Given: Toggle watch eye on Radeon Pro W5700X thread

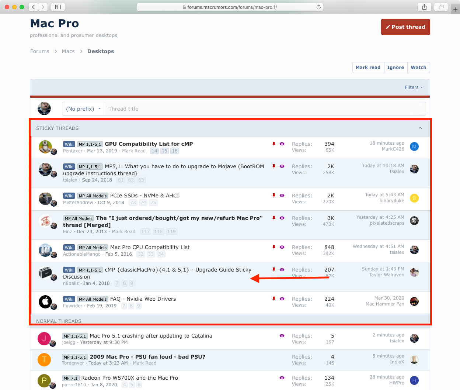Looking at the screenshot, I should [282, 378].
